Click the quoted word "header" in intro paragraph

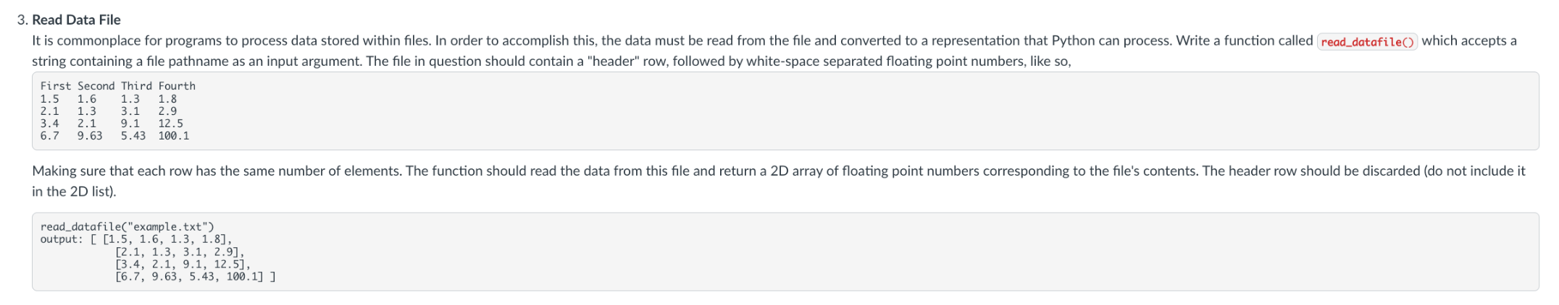click(613, 61)
